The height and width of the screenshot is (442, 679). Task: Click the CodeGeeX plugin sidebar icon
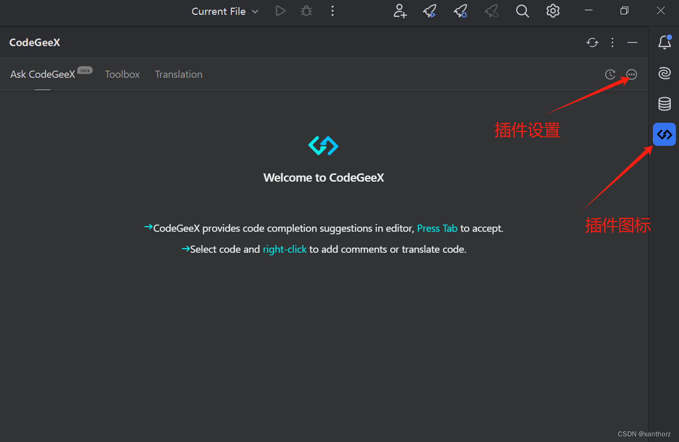point(665,135)
